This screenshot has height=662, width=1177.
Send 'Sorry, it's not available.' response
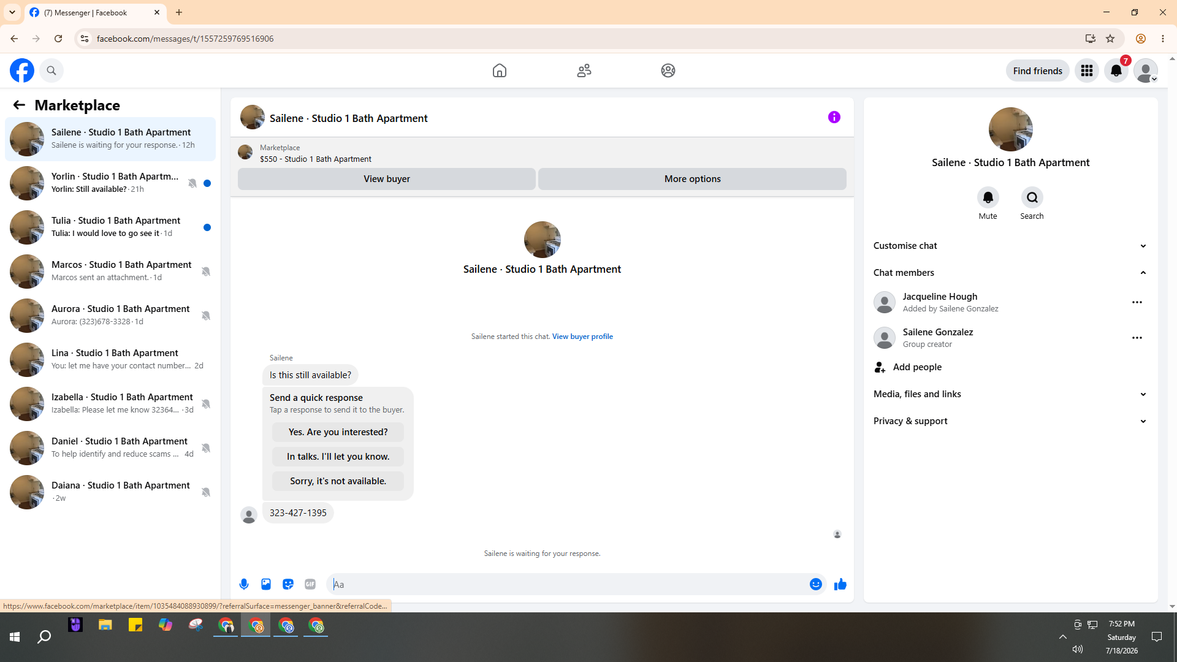coord(338,481)
